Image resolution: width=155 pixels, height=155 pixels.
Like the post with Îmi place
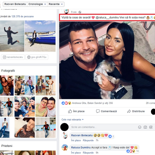(x=76, y=111)
